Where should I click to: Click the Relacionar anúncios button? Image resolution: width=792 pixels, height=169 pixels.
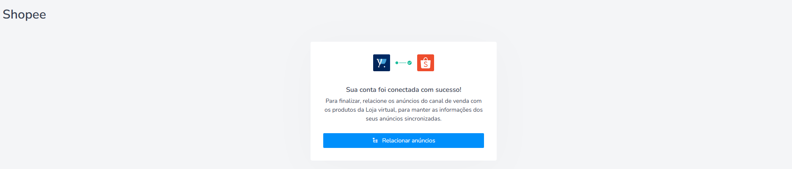pyautogui.click(x=403, y=140)
